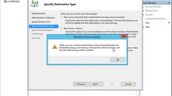Screen dimensions: 172x96
Task: Click the disabled Finish button
Action: pyautogui.click(x=112, y=84)
